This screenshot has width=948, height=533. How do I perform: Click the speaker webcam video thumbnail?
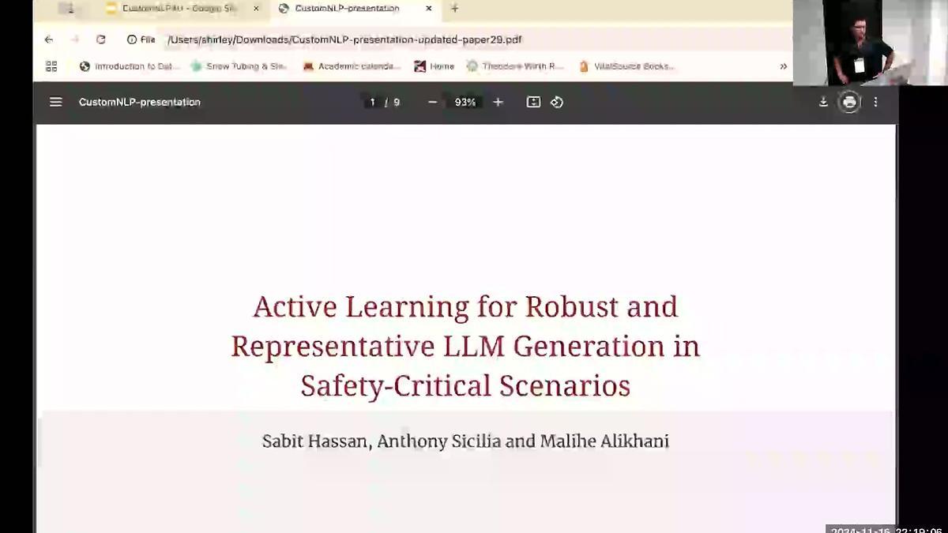tap(870, 42)
